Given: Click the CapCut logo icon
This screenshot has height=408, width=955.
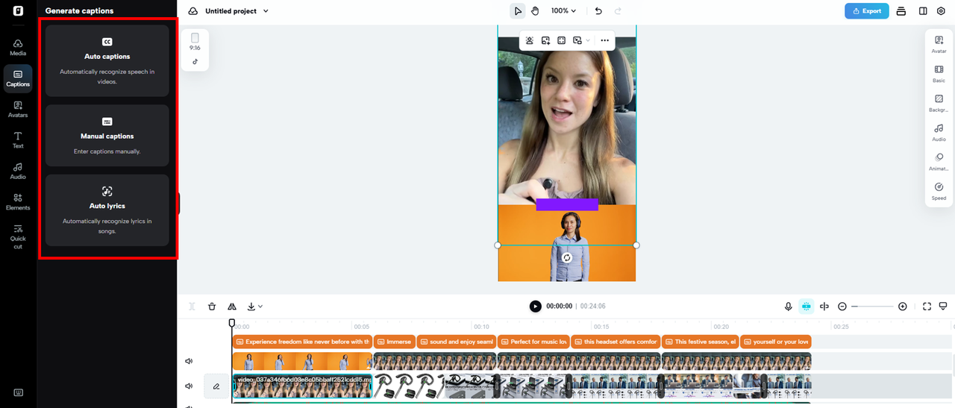Looking at the screenshot, I should [x=18, y=11].
